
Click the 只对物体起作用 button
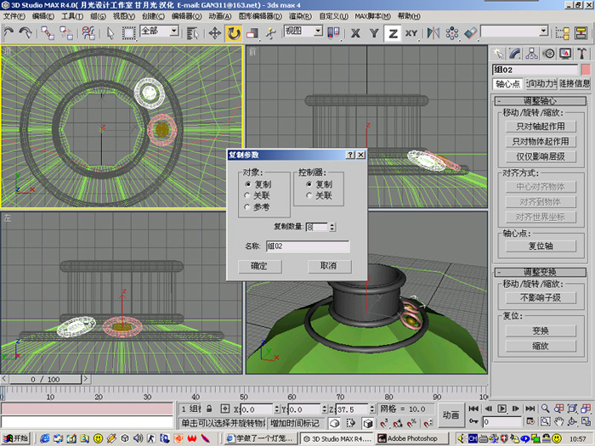tap(541, 142)
